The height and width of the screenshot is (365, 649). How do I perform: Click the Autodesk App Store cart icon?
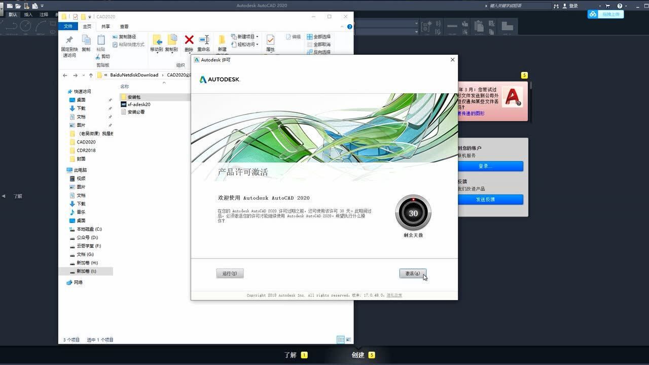pos(607,6)
